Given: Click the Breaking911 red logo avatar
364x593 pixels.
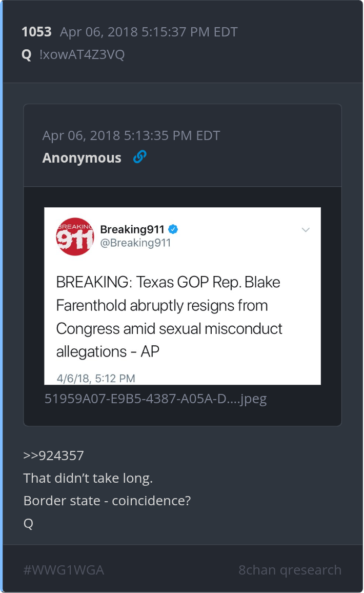Looking at the screenshot, I should (x=75, y=236).
